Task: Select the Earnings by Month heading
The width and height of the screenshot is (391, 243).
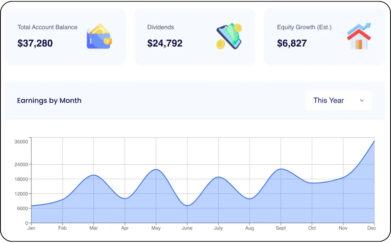Action: [49, 101]
